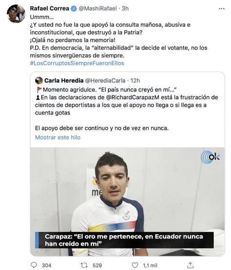The width and height of the screenshot is (231, 270).
Task: Click the Rafael Correa display name
Action: coord(50,8)
